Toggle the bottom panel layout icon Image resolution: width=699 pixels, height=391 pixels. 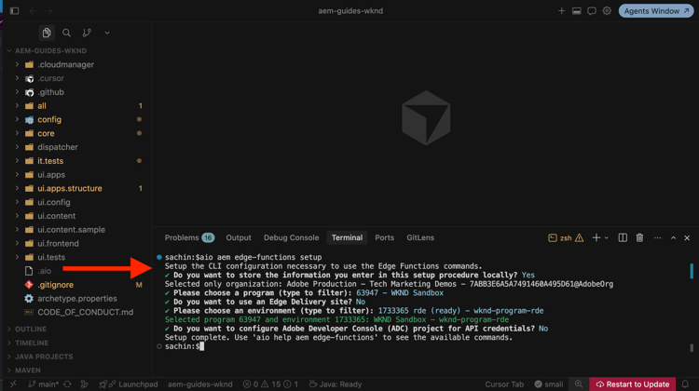coord(576,10)
